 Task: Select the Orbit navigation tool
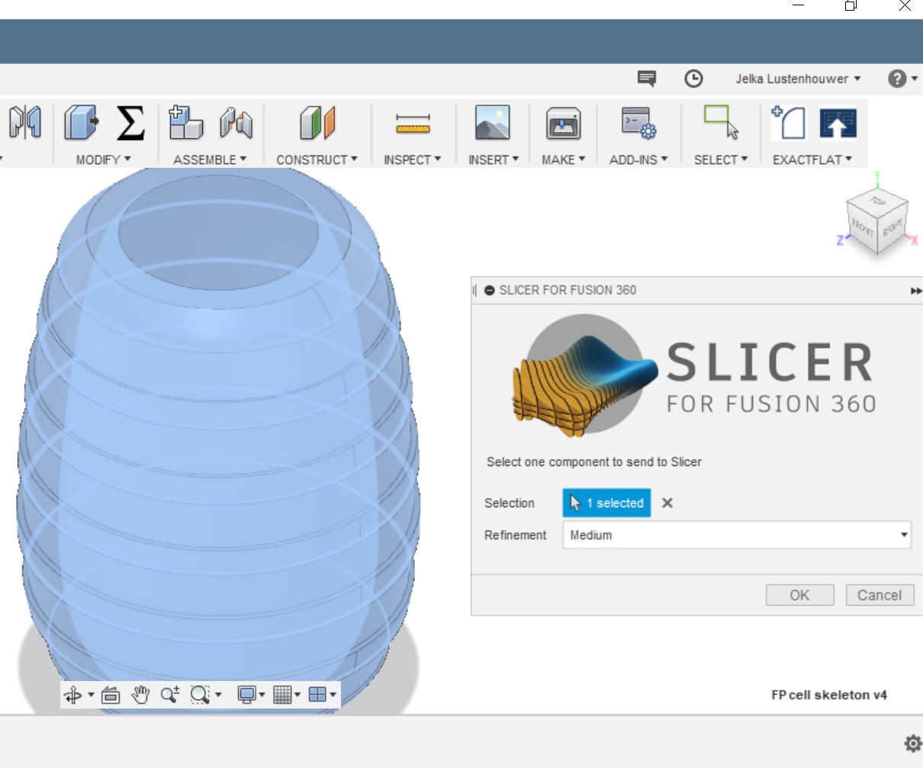pos(72,695)
